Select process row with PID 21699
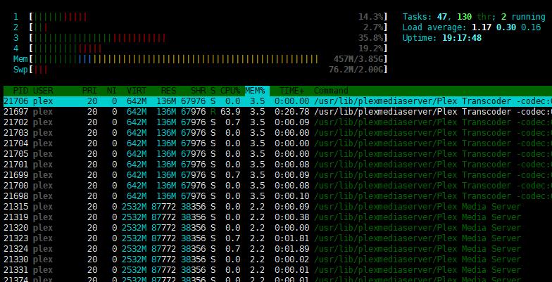This screenshot has height=282, width=552. (277, 175)
